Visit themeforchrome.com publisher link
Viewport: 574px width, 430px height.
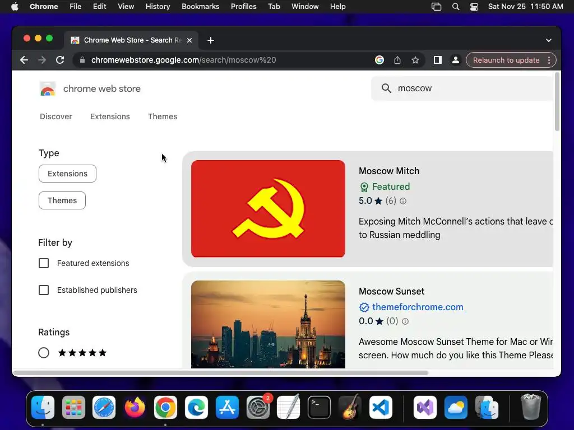pos(418,307)
